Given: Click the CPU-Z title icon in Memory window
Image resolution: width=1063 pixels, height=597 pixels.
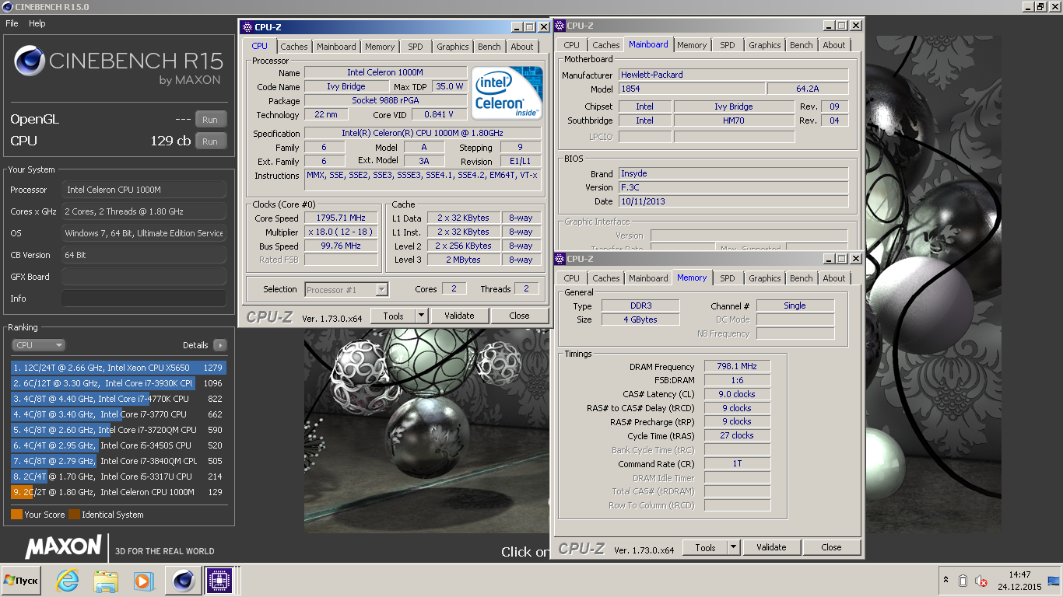Looking at the screenshot, I should coord(560,259).
